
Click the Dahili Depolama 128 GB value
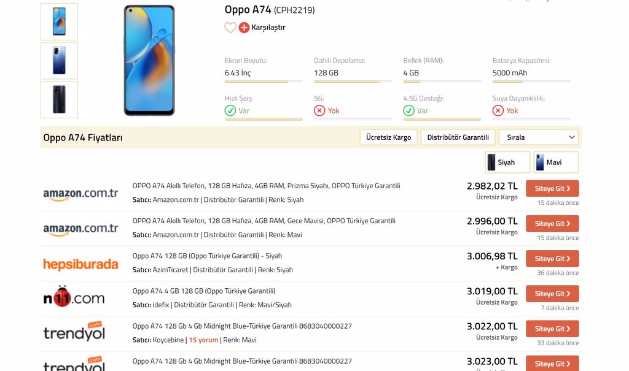[326, 73]
